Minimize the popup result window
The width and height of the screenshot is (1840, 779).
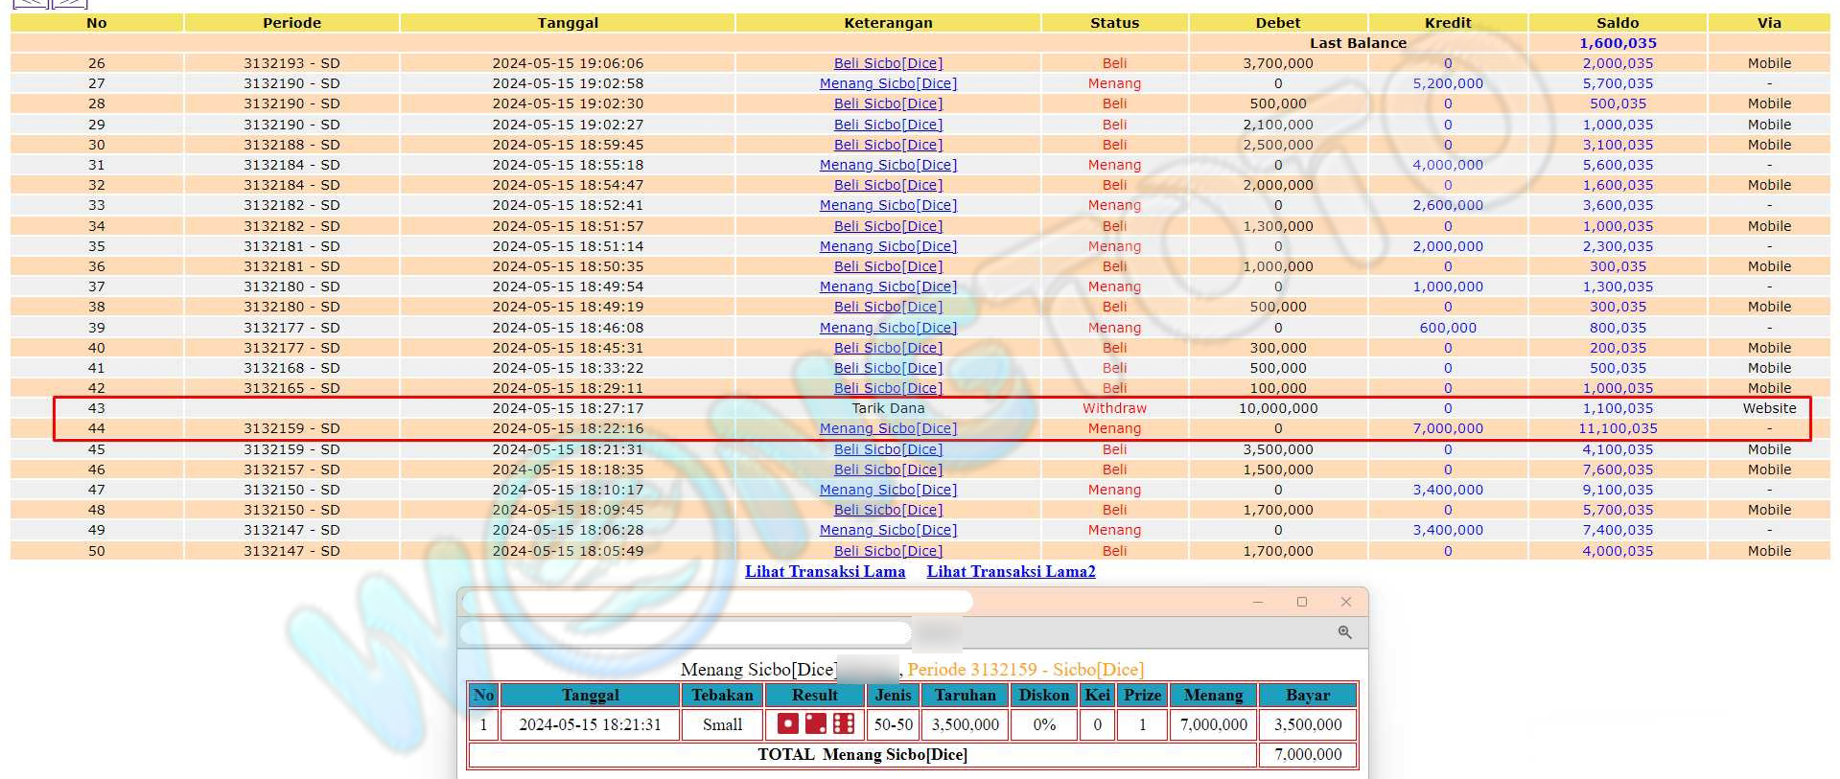[1257, 602]
